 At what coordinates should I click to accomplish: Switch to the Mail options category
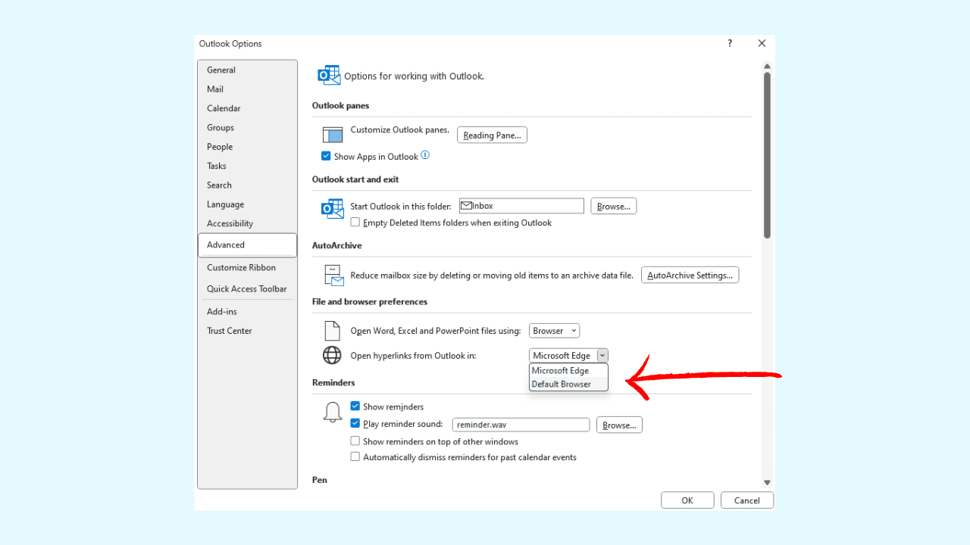215,89
